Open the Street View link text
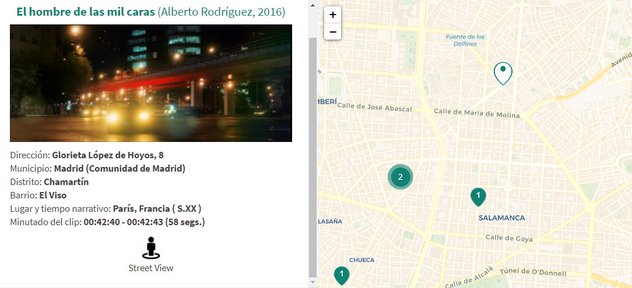The width and height of the screenshot is (632, 288). pyautogui.click(x=151, y=268)
